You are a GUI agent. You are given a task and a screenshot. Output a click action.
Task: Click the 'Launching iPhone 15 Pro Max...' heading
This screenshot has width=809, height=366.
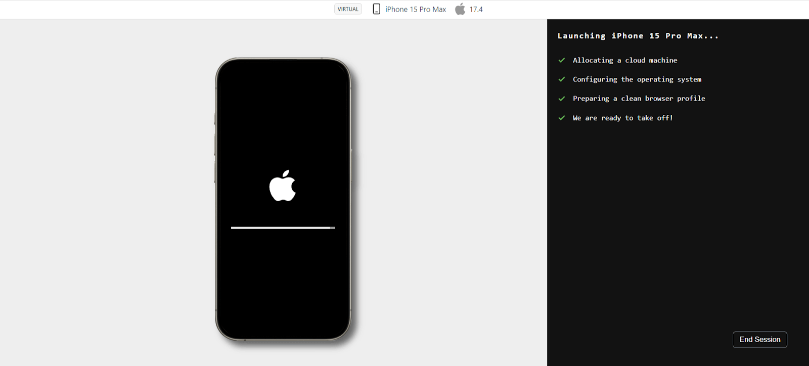click(x=638, y=36)
